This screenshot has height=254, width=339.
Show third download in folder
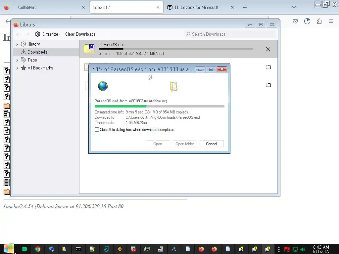tap(268, 85)
